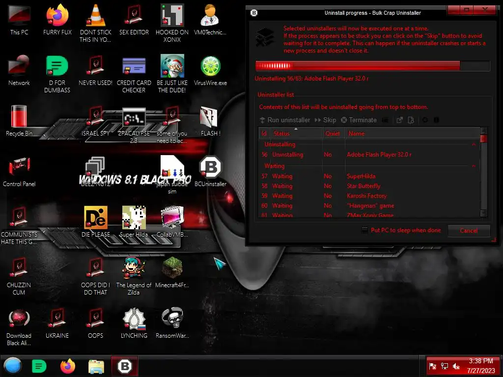
Task: Click the network icon in system tray
Action: coord(444,366)
